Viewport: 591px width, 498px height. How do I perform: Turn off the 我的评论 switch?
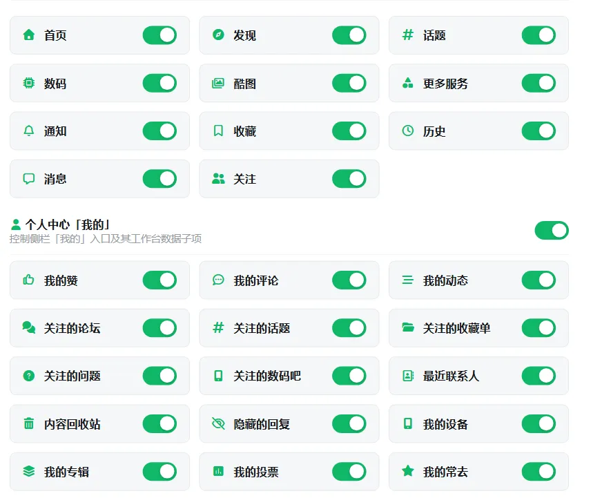pos(349,280)
